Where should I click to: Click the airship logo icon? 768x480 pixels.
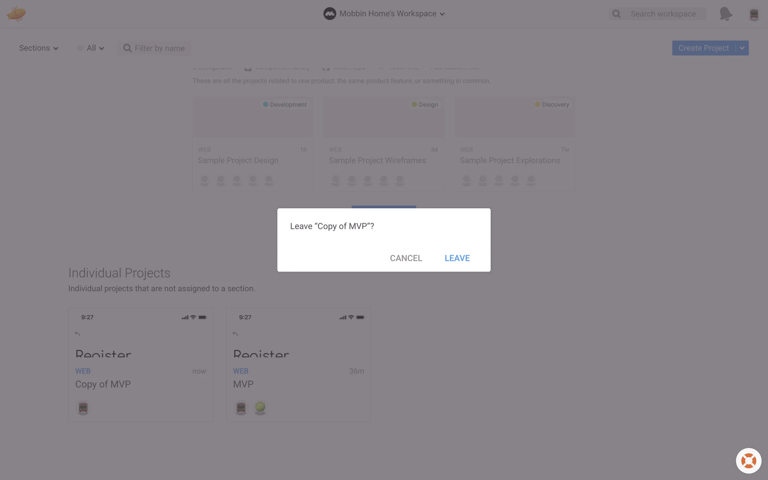[16, 14]
